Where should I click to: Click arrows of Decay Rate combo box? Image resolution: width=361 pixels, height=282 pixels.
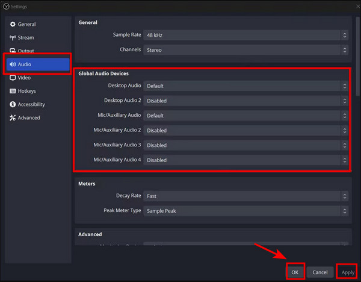[345, 196]
